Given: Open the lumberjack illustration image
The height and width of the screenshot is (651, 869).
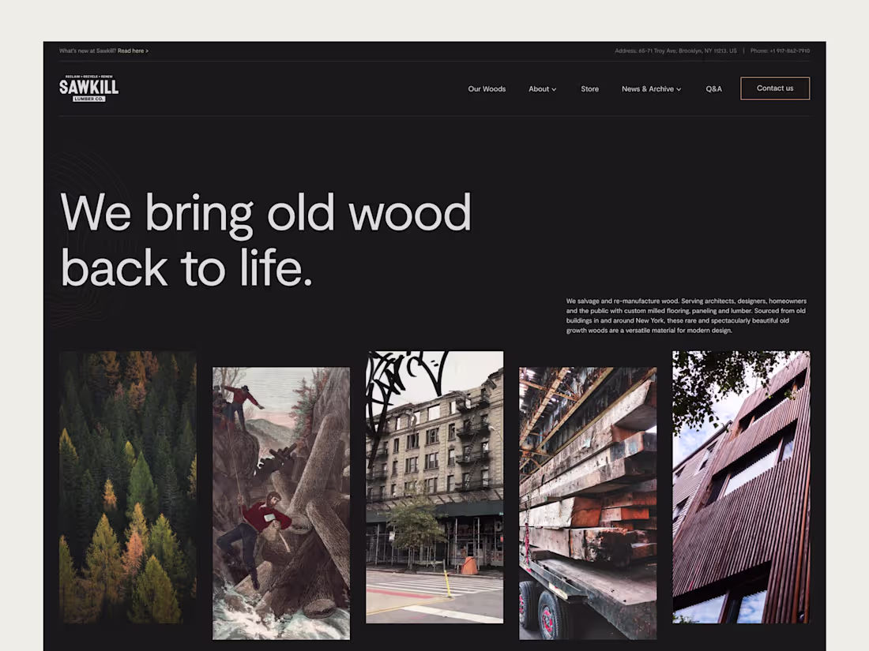Looking at the screenshot, I should pos(281,503).
